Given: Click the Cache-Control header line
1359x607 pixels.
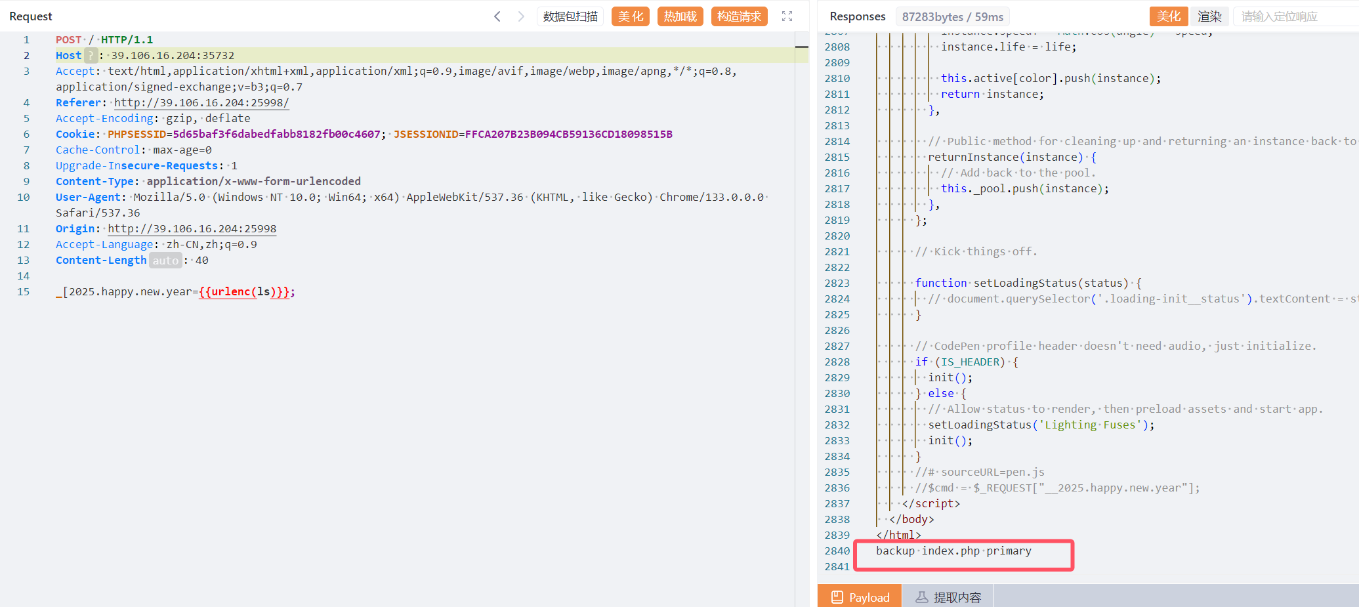Looking at the screenshot, I should (x=134, y=150).
